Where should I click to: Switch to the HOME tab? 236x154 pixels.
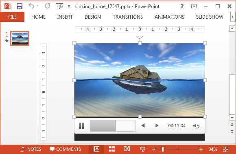coord(38,17)
